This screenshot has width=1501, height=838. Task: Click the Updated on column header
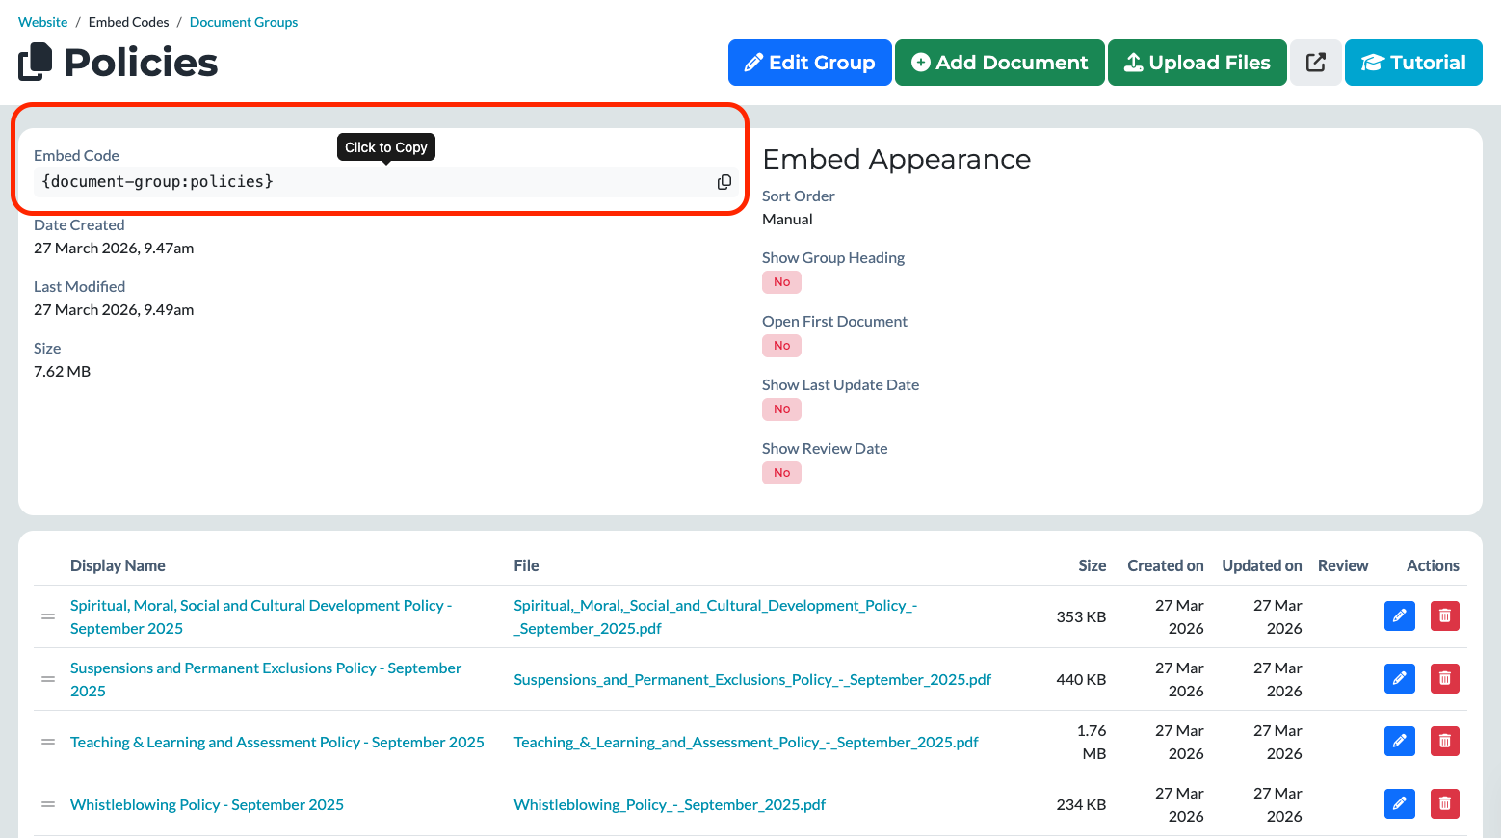pyautogui.click(x=1262, y=565)
